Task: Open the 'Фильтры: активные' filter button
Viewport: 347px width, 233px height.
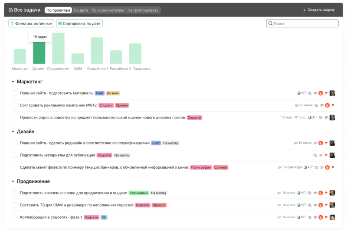Action: pyautogui.click(x=31, y=24)
